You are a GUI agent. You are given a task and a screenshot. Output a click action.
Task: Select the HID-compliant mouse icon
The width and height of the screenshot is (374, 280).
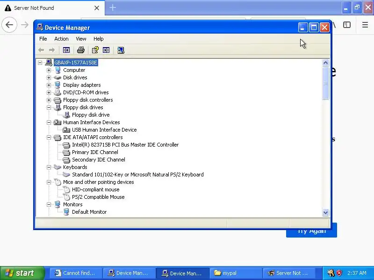click(66, 189)
